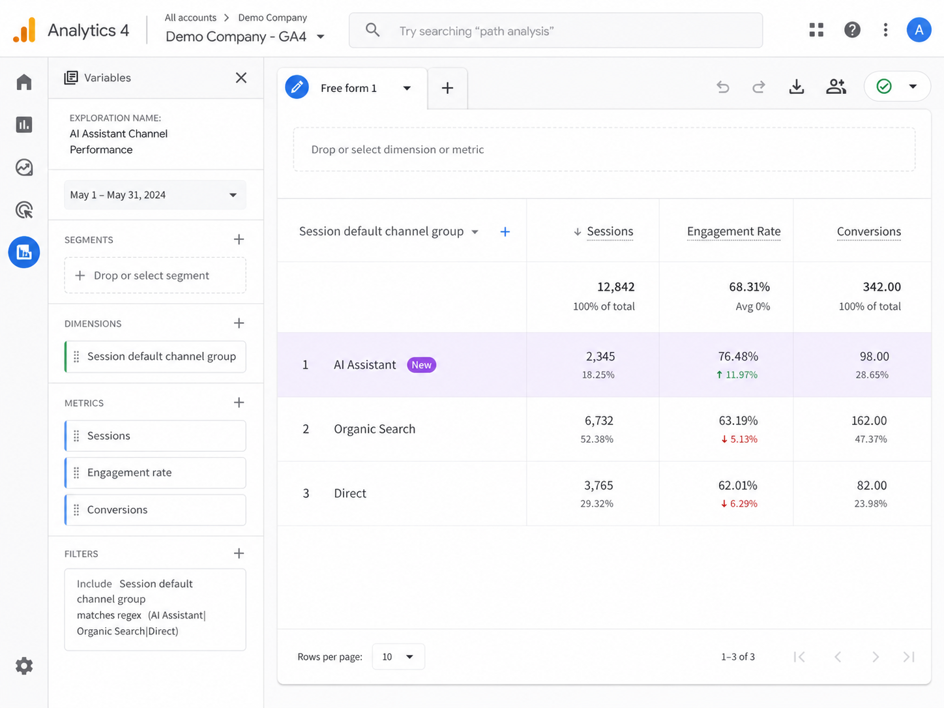Viewport: 944px width, 708px height.
Task: Open Reports from the left sidebar
Action: click(24, 125)
